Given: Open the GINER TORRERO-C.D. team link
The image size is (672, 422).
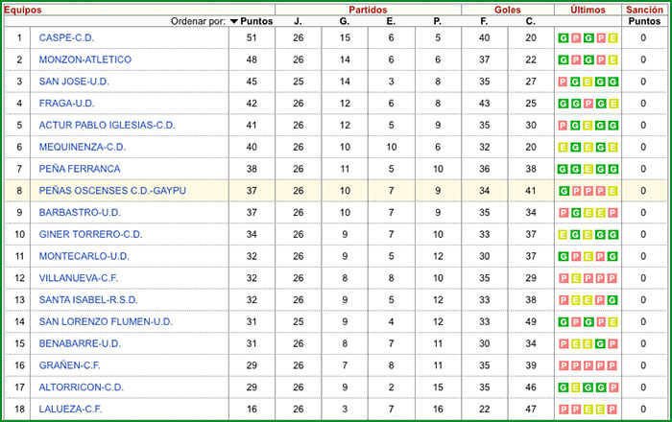Looking at the screenshot, I should coord(90,234).
